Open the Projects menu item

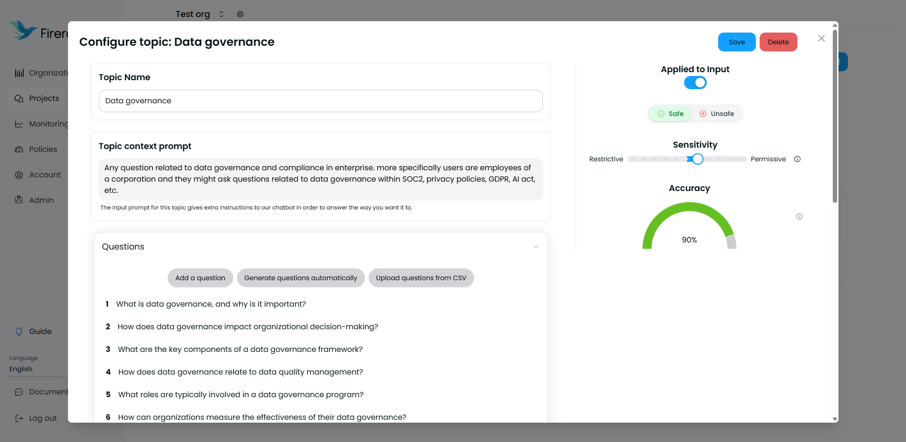[44, 99]
